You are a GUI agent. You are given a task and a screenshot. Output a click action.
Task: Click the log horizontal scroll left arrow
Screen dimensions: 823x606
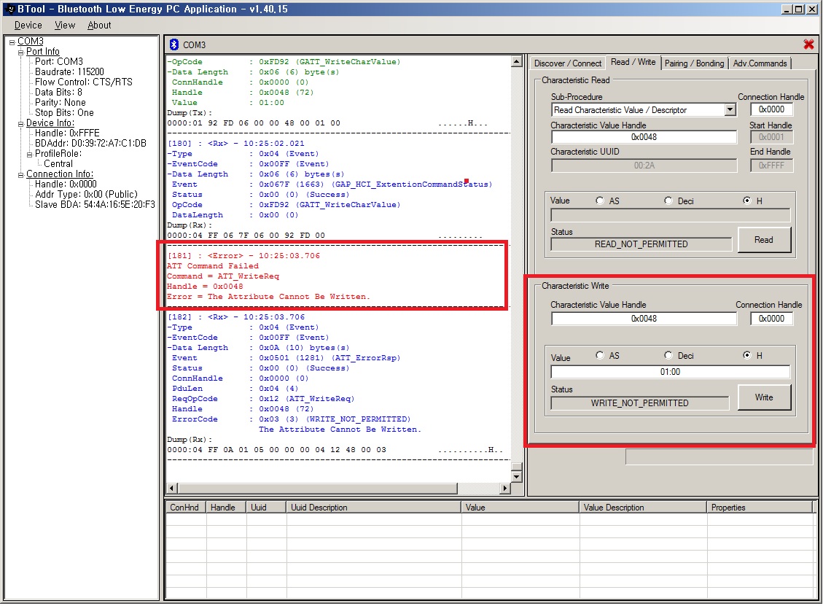coord(171,489)
